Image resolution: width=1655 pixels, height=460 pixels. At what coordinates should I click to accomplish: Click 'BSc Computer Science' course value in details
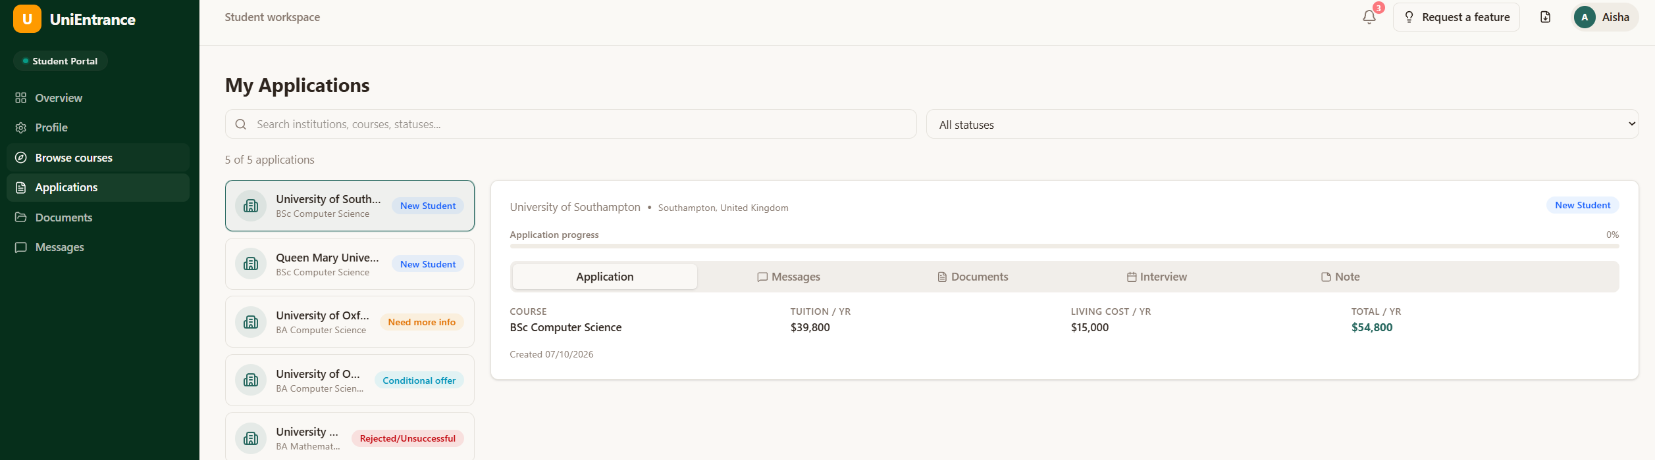click(x=565, y=327)
